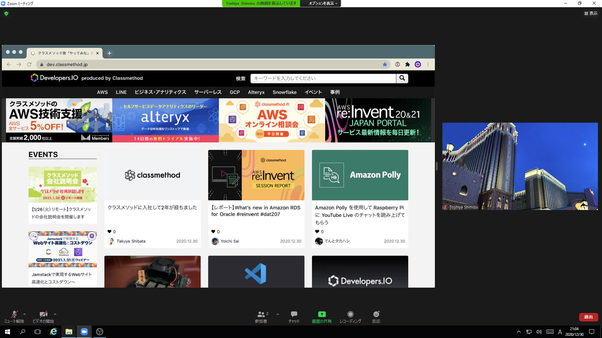Click the 1Password extension icon in the browser
Viewport: 602px width, 338px height.
[398, 64]
